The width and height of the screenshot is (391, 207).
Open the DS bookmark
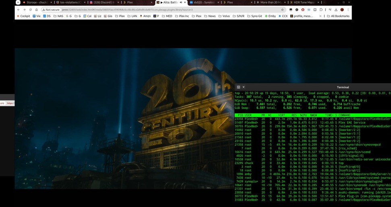pyautogui.click(x=47, y=16)
